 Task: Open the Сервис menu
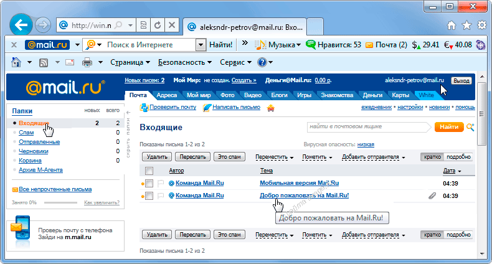[x=235, y=62]
